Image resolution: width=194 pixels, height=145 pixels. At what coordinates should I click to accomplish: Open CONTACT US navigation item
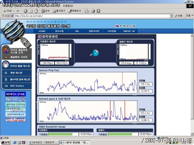coord(129,31)
